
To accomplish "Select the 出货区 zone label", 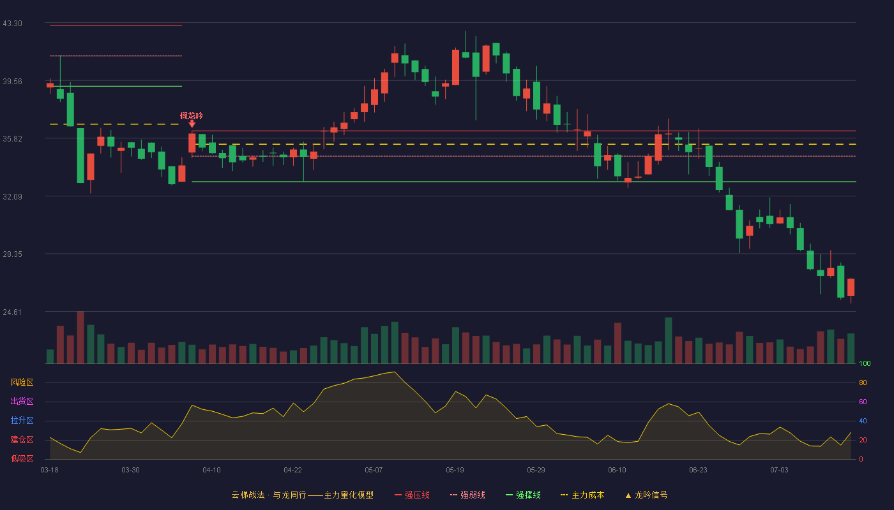I will [x=22, y=402].
